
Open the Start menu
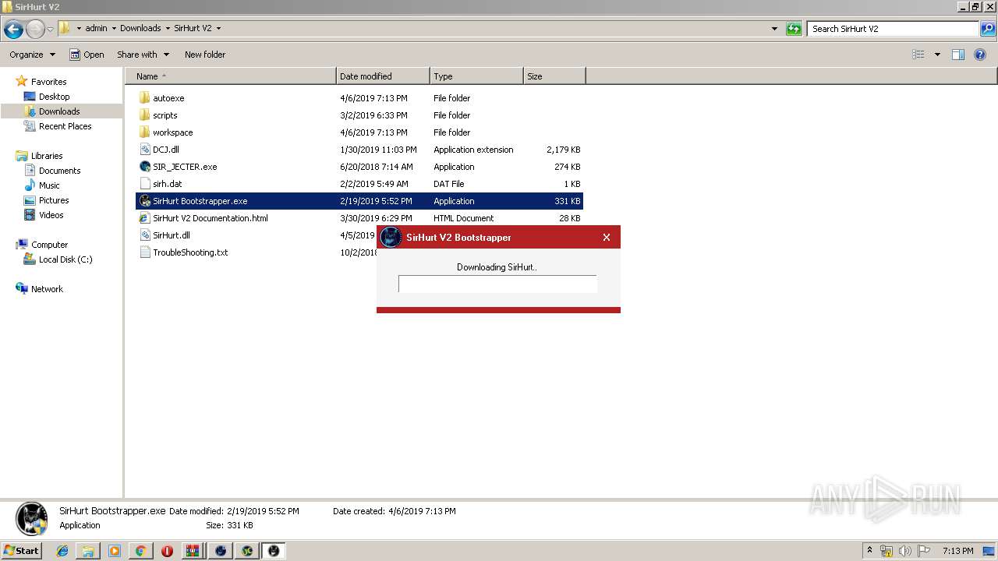[x=21, y=550]
